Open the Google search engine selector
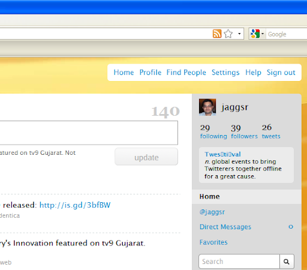The width and height of the screenshot is (307, 270). (x=257, y=34)
